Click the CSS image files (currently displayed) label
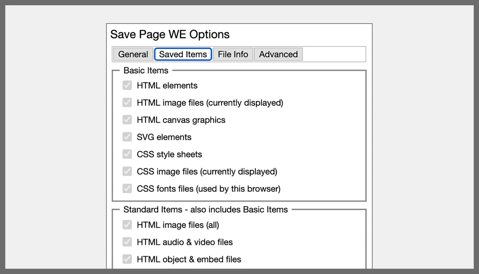This screenshot has height=274, width=479. coord(207,172)
